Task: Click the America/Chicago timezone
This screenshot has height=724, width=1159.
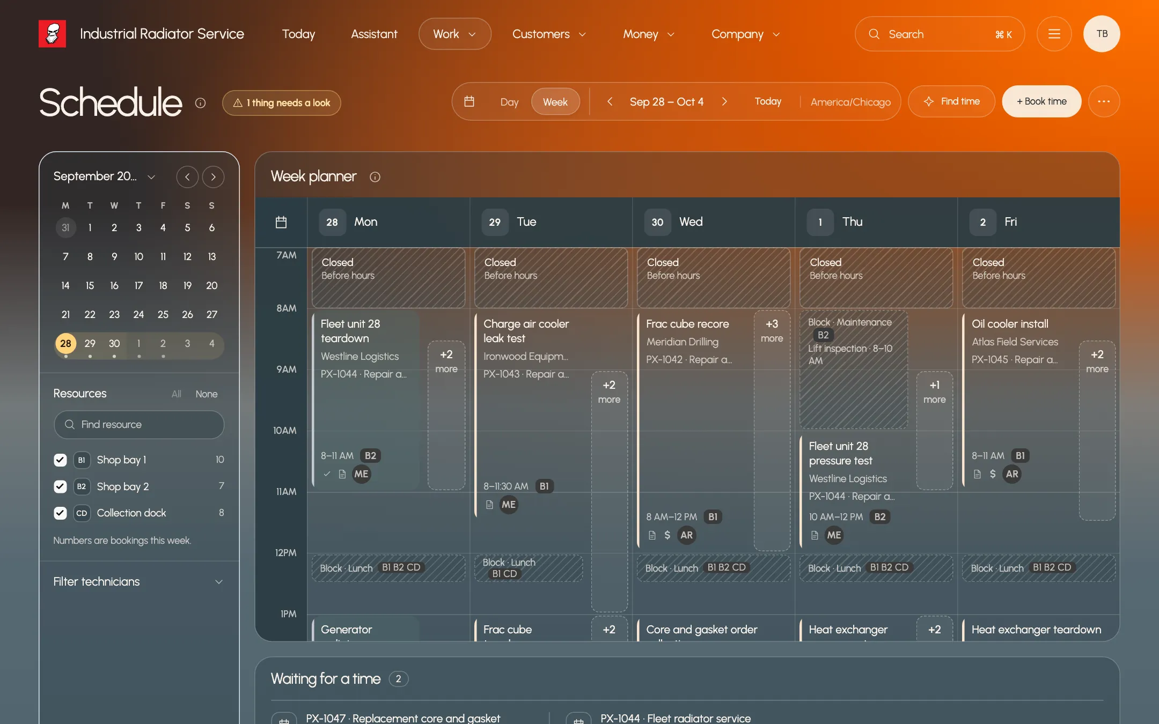Action: pos(850,102)
